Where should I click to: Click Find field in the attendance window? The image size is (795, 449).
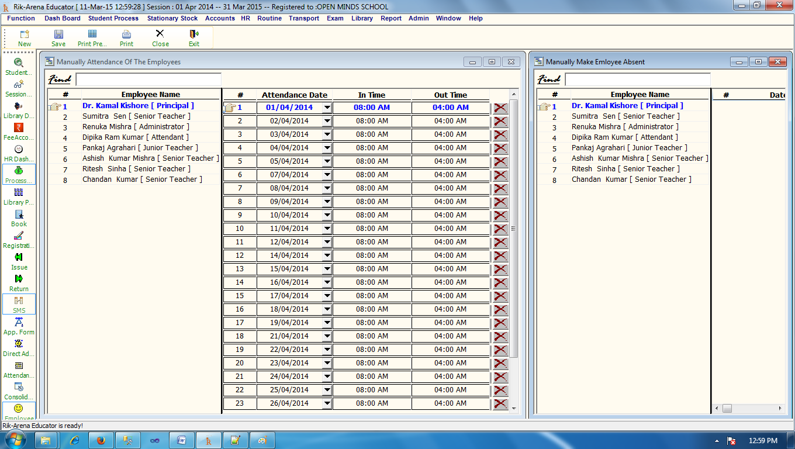pos(148,79)
